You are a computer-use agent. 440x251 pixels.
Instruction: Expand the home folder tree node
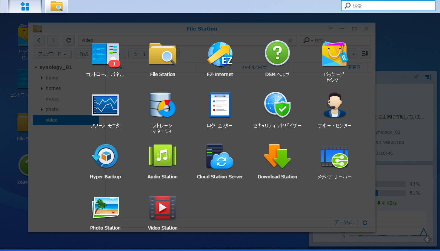[x=42, y=78]
